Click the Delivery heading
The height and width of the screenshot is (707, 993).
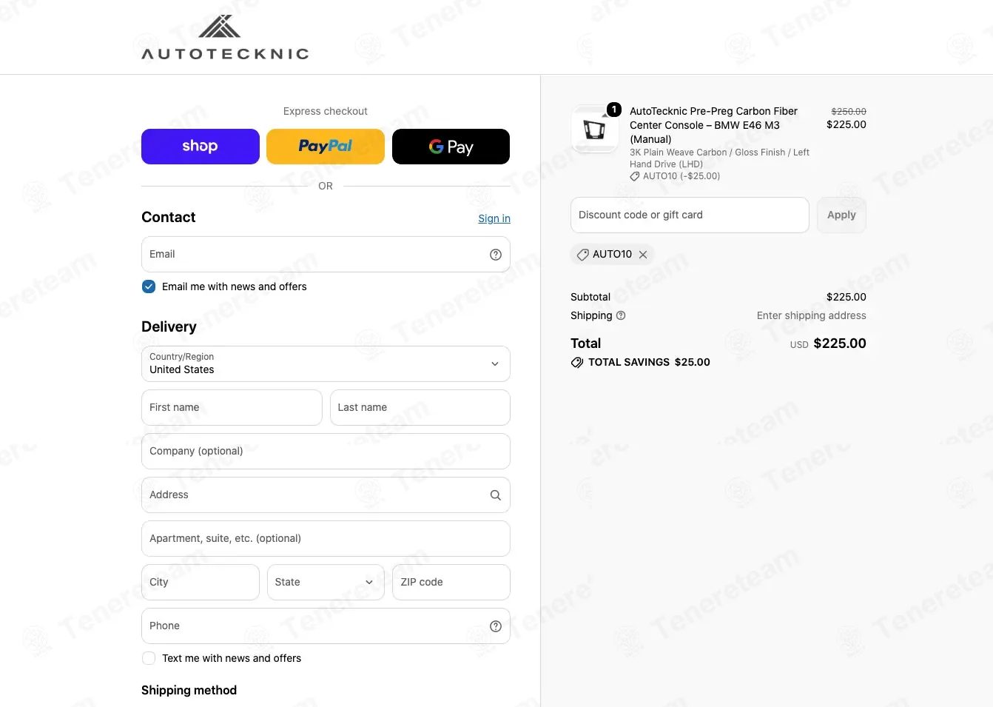coord(169,326)
